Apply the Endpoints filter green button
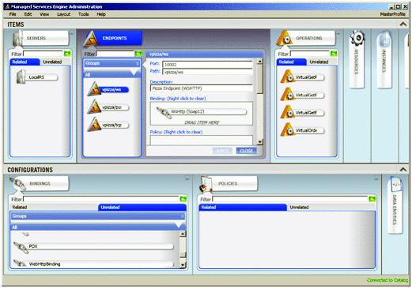412x288 pixels. click(x=138, y=54)
